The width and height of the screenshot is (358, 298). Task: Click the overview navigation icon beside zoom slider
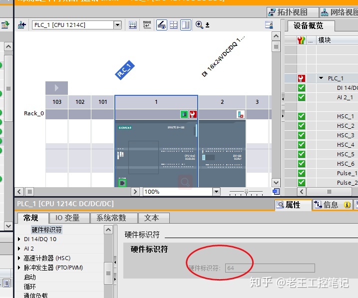[276, 192]
